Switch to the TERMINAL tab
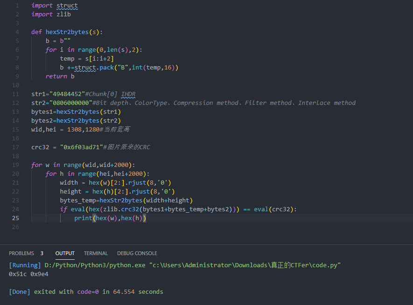The height and width of the screenshot is (305, 413). 96,253
